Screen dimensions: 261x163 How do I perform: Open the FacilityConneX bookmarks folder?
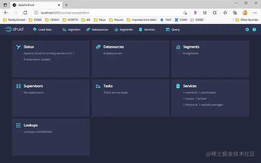pos(14,20)
